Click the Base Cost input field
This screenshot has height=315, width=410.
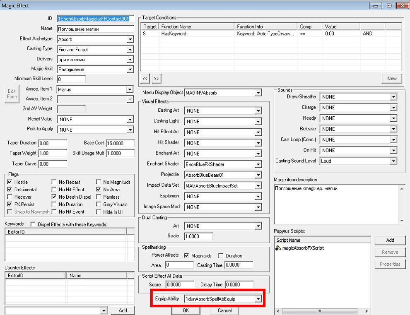[x=120, y=143]
